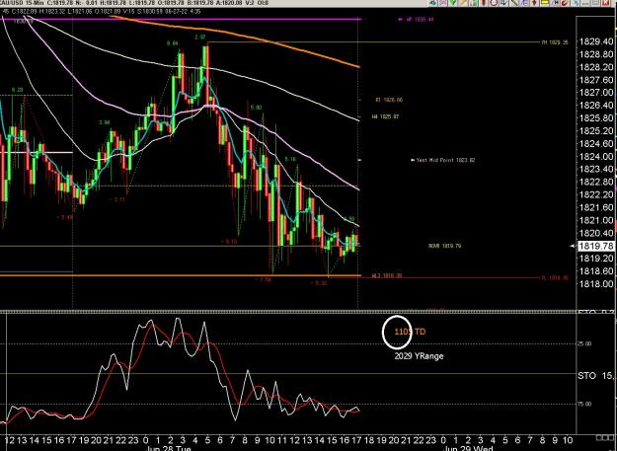Select the Yest Mid Point 1823.82 label

(445, 160)
